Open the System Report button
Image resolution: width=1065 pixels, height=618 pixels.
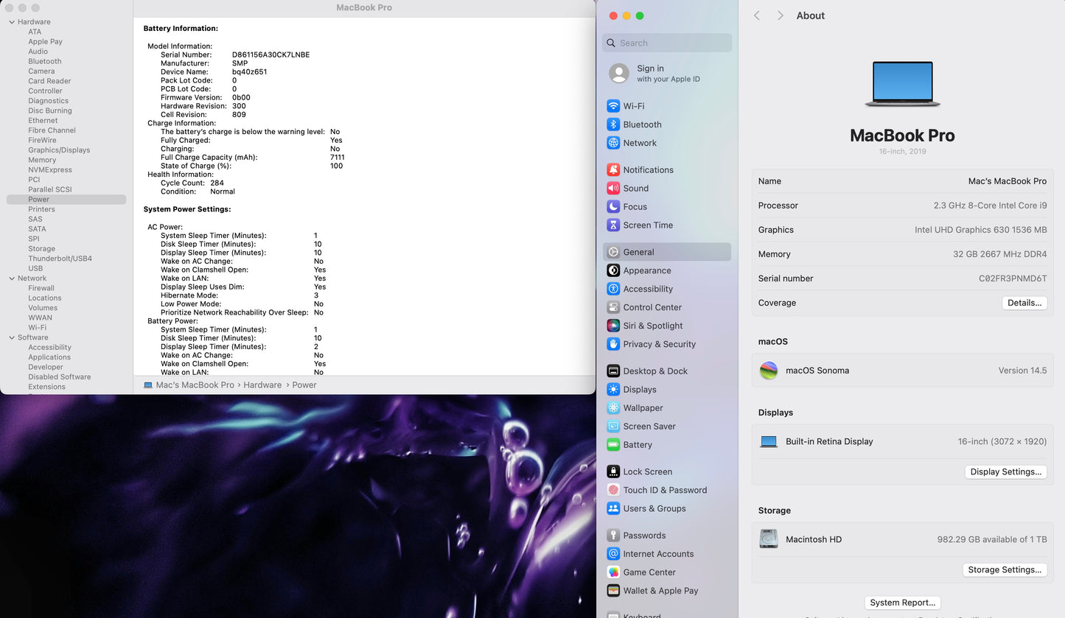[902, 603]
